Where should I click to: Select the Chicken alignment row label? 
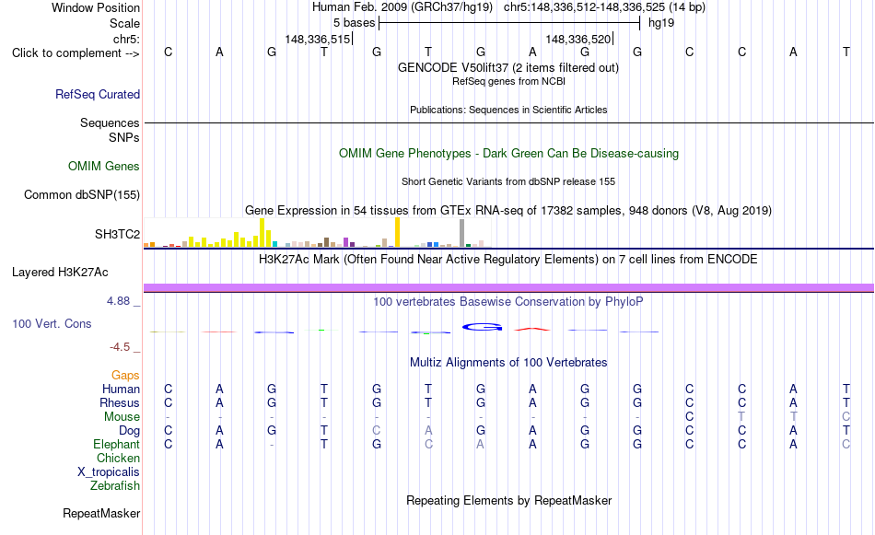point(118,458)
